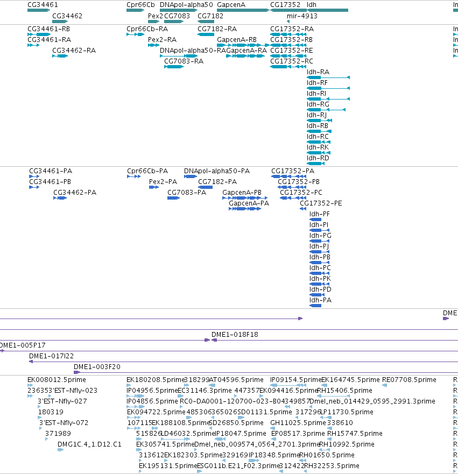The width and height of the screenshot is (458, 474).
Task: Click the EK008012.5prime EST label
Action: tap(57, 380)
